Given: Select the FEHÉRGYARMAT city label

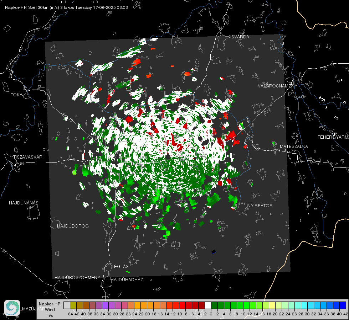Looking at the screenshot, I should (x=333, y=137).
